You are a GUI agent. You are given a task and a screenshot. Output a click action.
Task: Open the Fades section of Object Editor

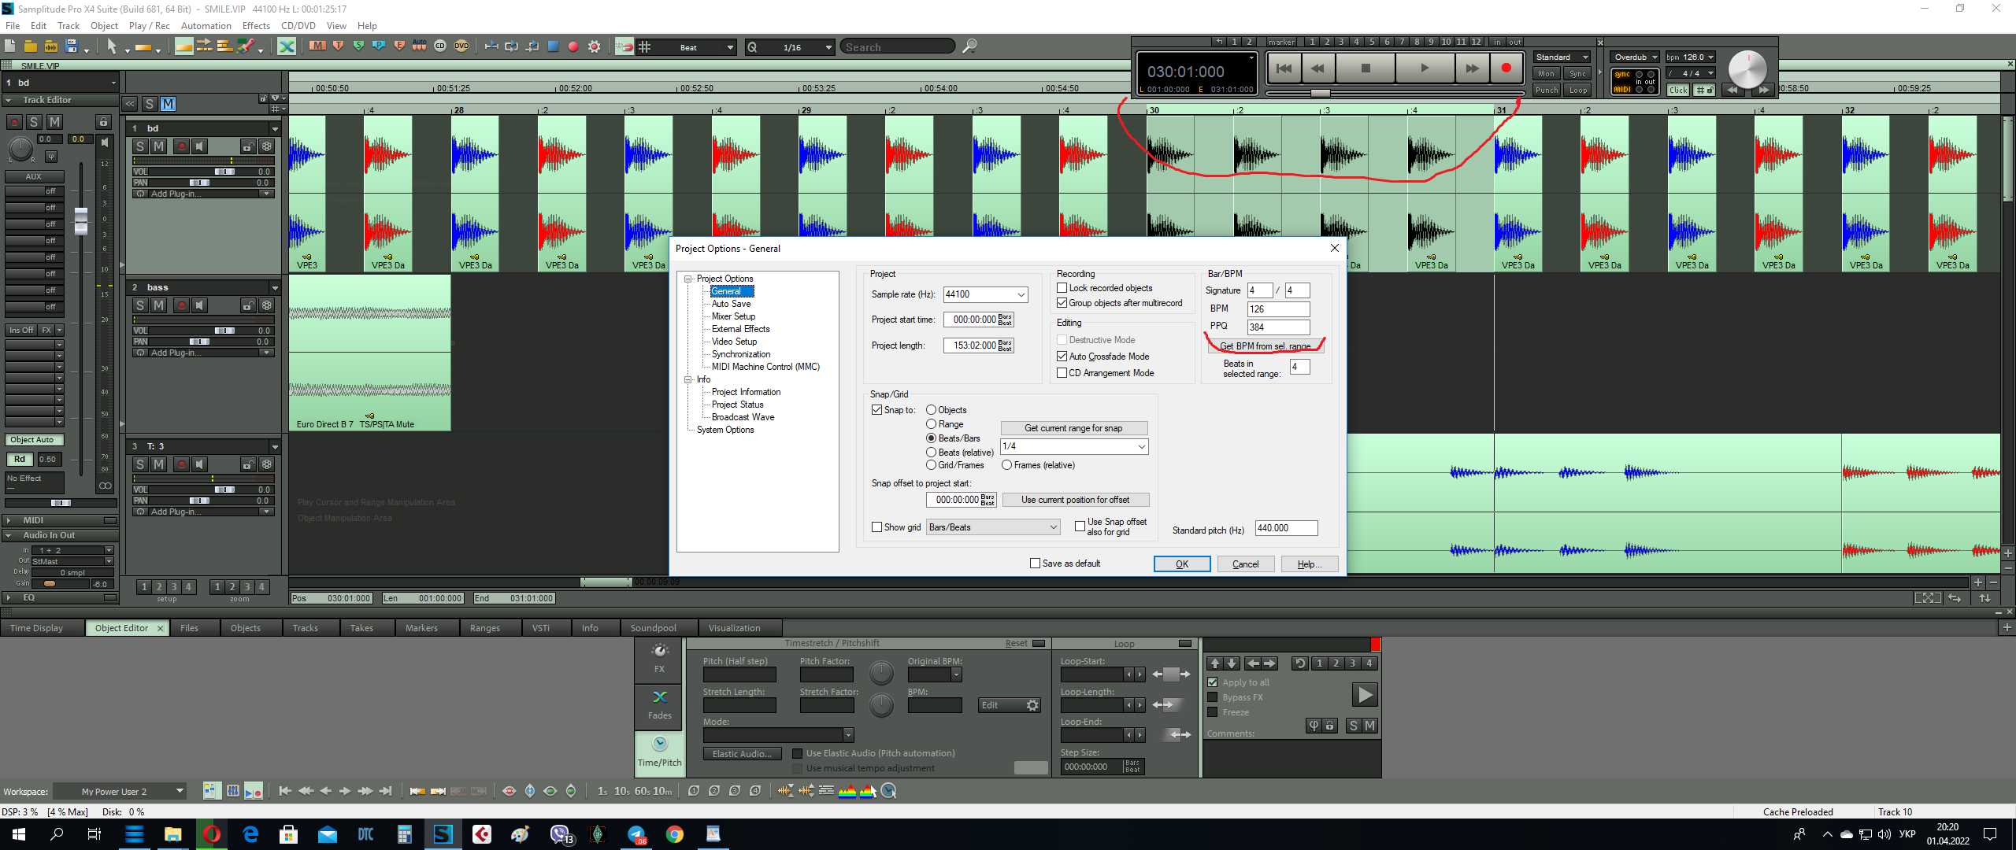click(x=660, y=705)
